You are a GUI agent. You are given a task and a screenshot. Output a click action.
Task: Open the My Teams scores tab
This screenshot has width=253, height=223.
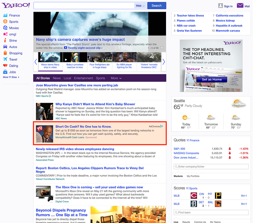click(215, 222)
